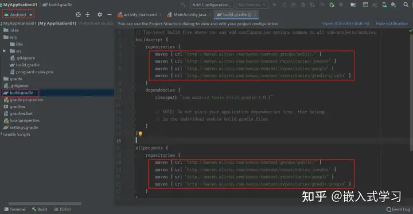
Task: Click Open (Ctrl+Alt+Shift+S) link
Action: pos(345,23)
